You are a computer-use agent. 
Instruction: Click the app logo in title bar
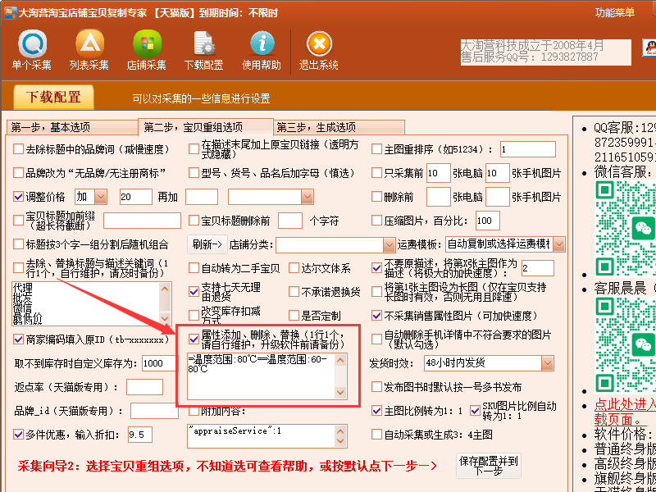(x=10, y=12)
